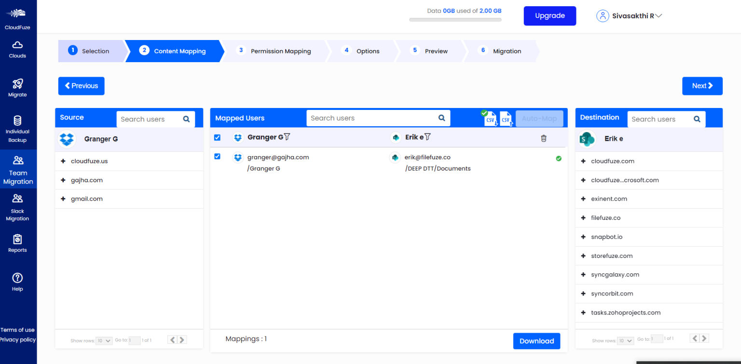Click the CloudFuze logo
The image size is (741, 364).
(x=18, y=14)
